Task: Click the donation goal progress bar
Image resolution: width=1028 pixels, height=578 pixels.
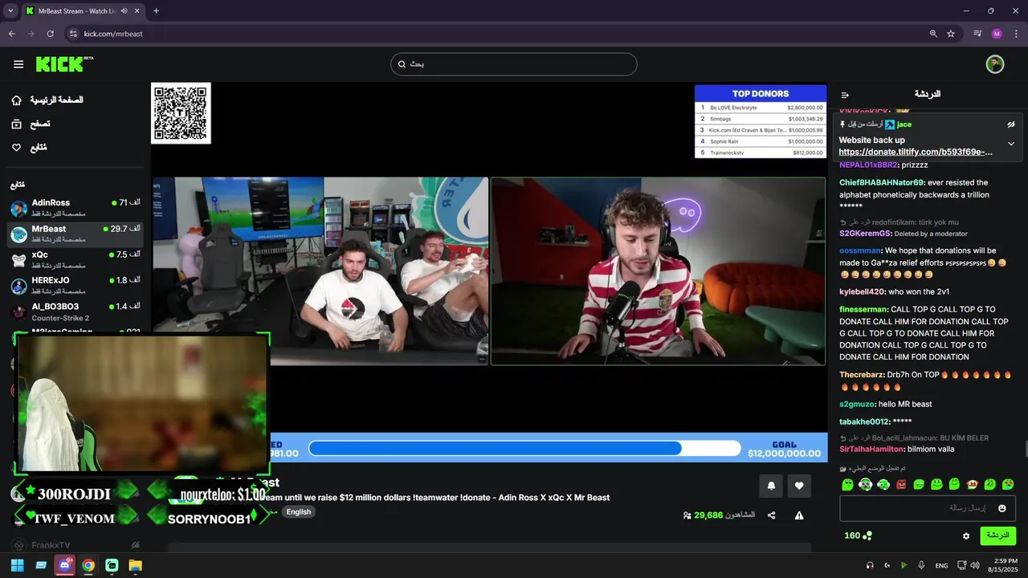Action: (x=524, y=448)
